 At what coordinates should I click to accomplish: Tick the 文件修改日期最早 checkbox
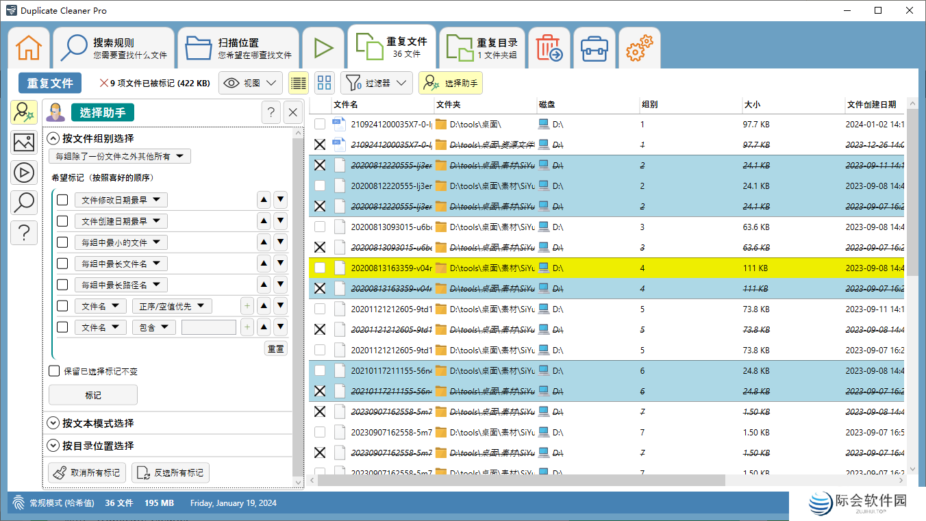(x=62, y=200)
